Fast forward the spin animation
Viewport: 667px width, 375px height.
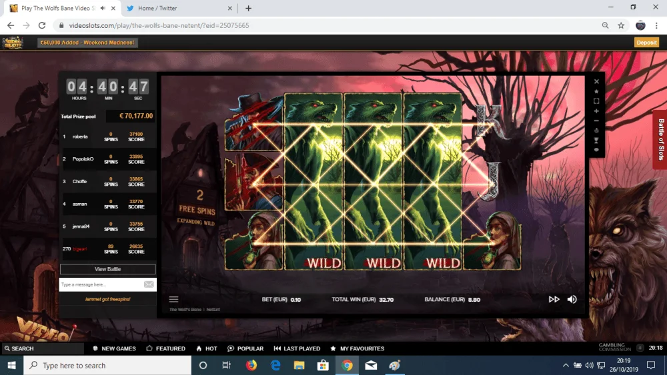554,300
